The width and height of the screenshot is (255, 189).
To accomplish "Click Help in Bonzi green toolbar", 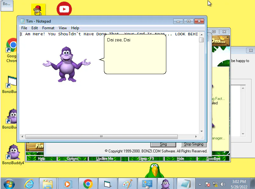I will click(41, 158).
